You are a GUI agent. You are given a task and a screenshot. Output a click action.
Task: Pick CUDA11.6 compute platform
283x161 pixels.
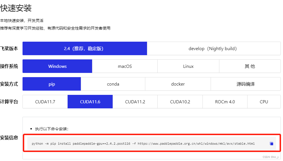click(x=90, y=102)
